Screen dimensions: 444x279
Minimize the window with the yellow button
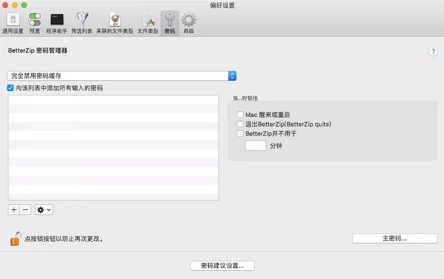pyautogui.click(x=15, y=5)
